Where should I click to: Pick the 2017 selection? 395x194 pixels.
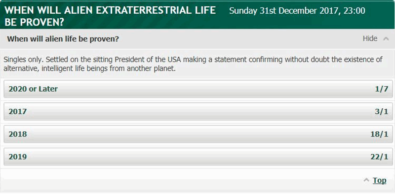click(198, 112)
